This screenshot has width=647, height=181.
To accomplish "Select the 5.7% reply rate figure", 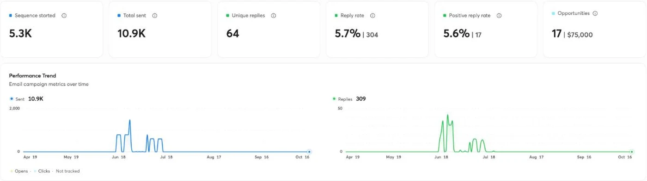I will point(348,34).
